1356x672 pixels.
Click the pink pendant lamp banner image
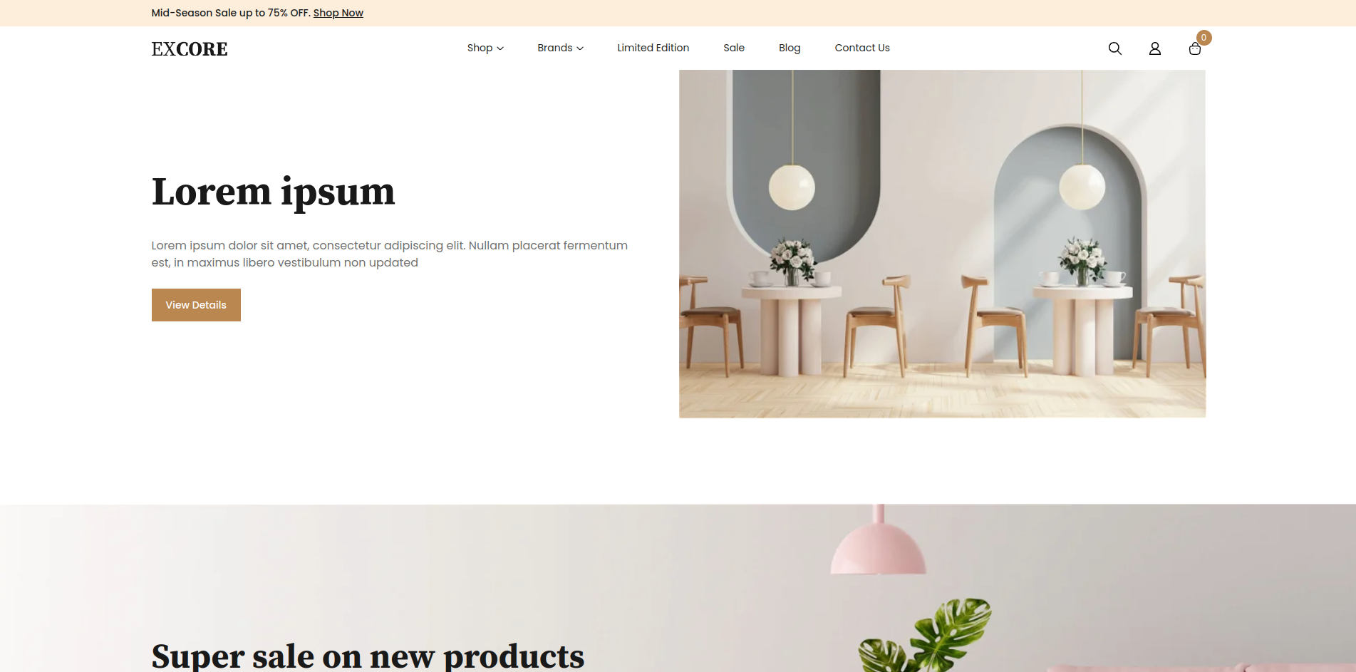678,588
